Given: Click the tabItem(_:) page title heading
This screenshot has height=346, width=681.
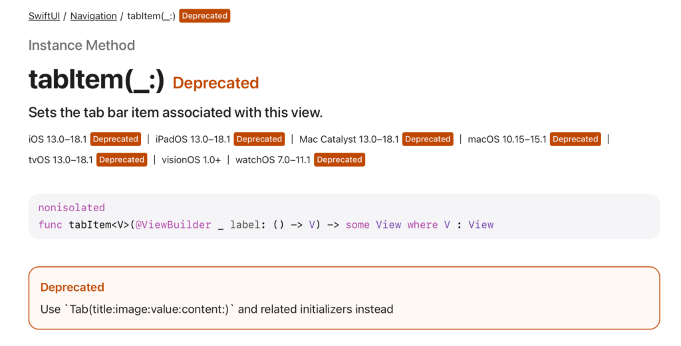Looking at the screenshot, I should pyautogui.click(x=96, y=79).
